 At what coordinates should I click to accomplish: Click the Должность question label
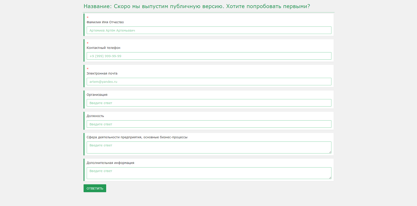(x=95, y=116)
